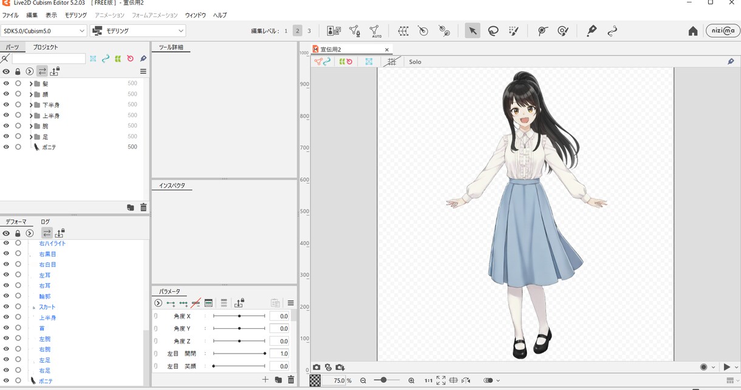Delete parameter with trash icon

coord(291,380)
